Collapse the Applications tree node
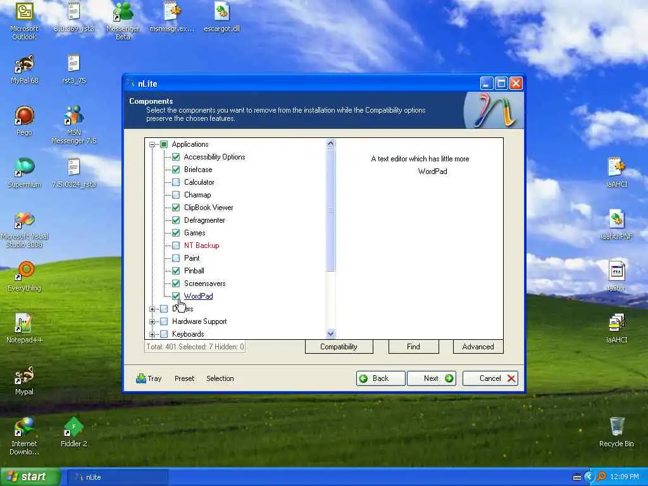This screenshot has width=648, height=486. (x=152, y=144)
